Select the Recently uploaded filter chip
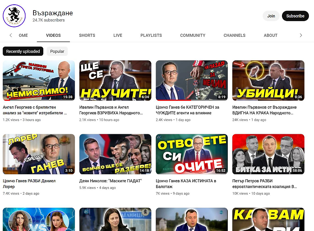Screen dimensions: 314x231 pos(23,51)
